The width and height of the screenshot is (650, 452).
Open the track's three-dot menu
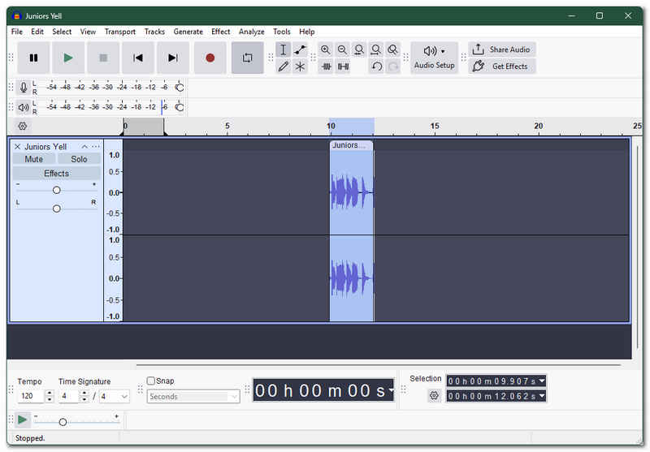click(96, 147)
